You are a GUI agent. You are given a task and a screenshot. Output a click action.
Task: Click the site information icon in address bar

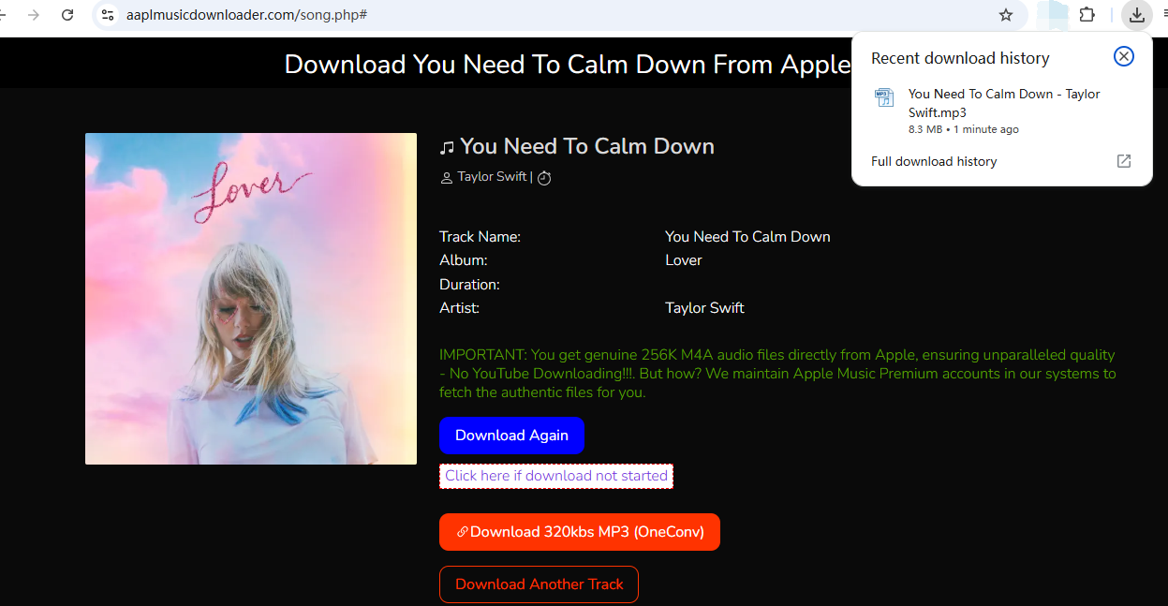[108, 15]
